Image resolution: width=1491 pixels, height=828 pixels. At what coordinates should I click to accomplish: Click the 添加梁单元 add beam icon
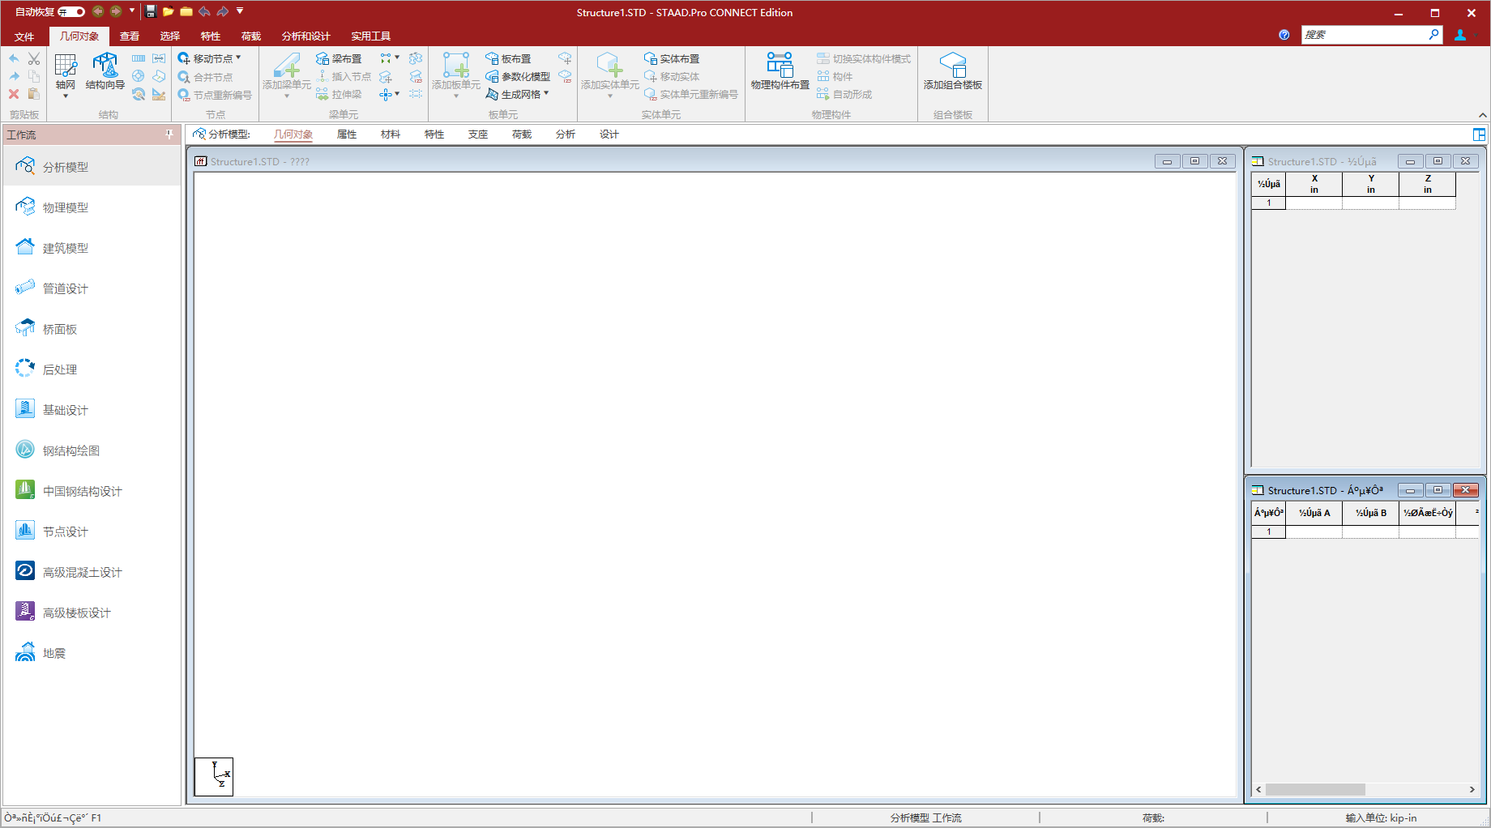click(287, 66)
